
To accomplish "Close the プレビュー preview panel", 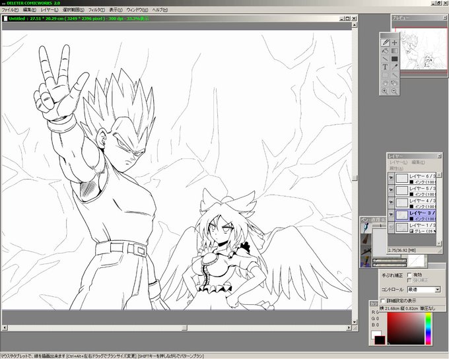I will pyautogui.click(x=445, y=18).
